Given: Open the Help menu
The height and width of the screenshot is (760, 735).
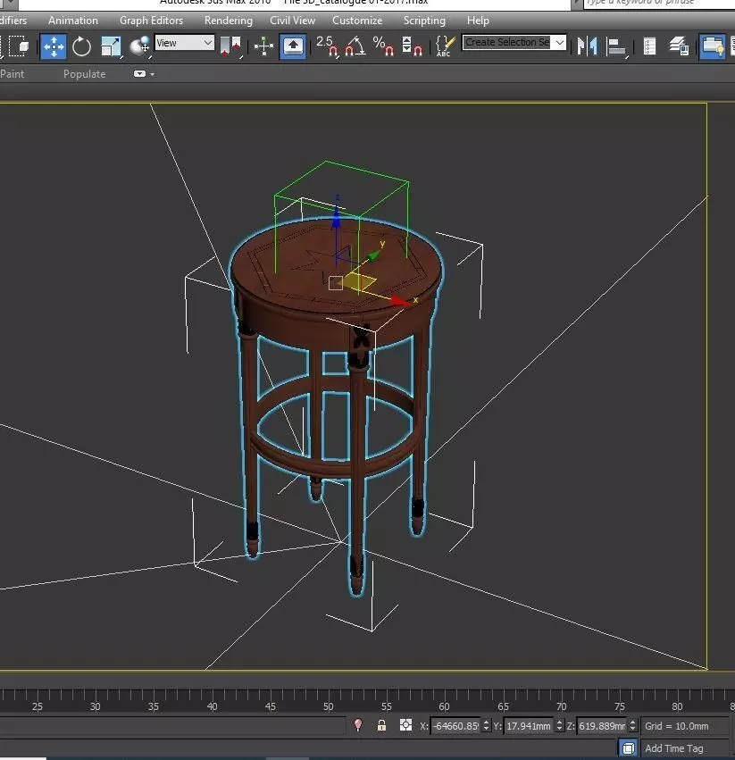Looking at the screenshot, I should click(x=478, y=21).
